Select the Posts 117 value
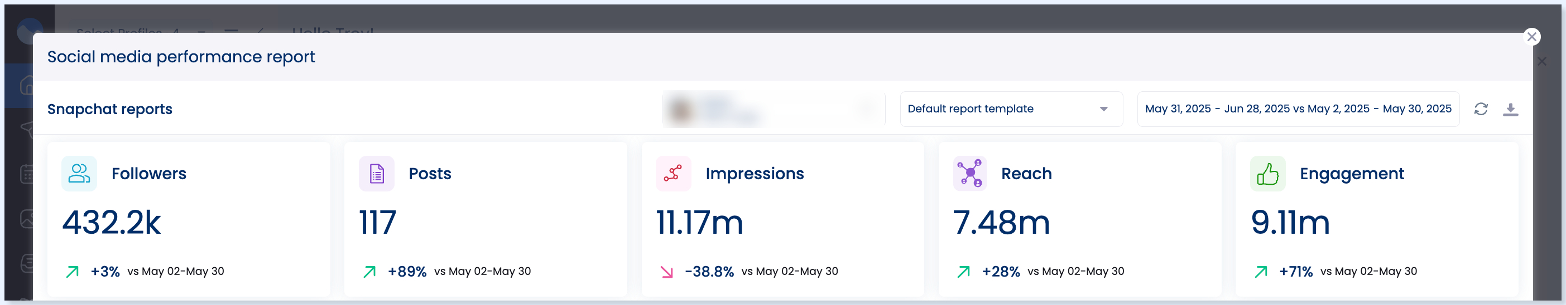Image resolution: width=1566 pixels, height=305 pixels. point(377,223)
